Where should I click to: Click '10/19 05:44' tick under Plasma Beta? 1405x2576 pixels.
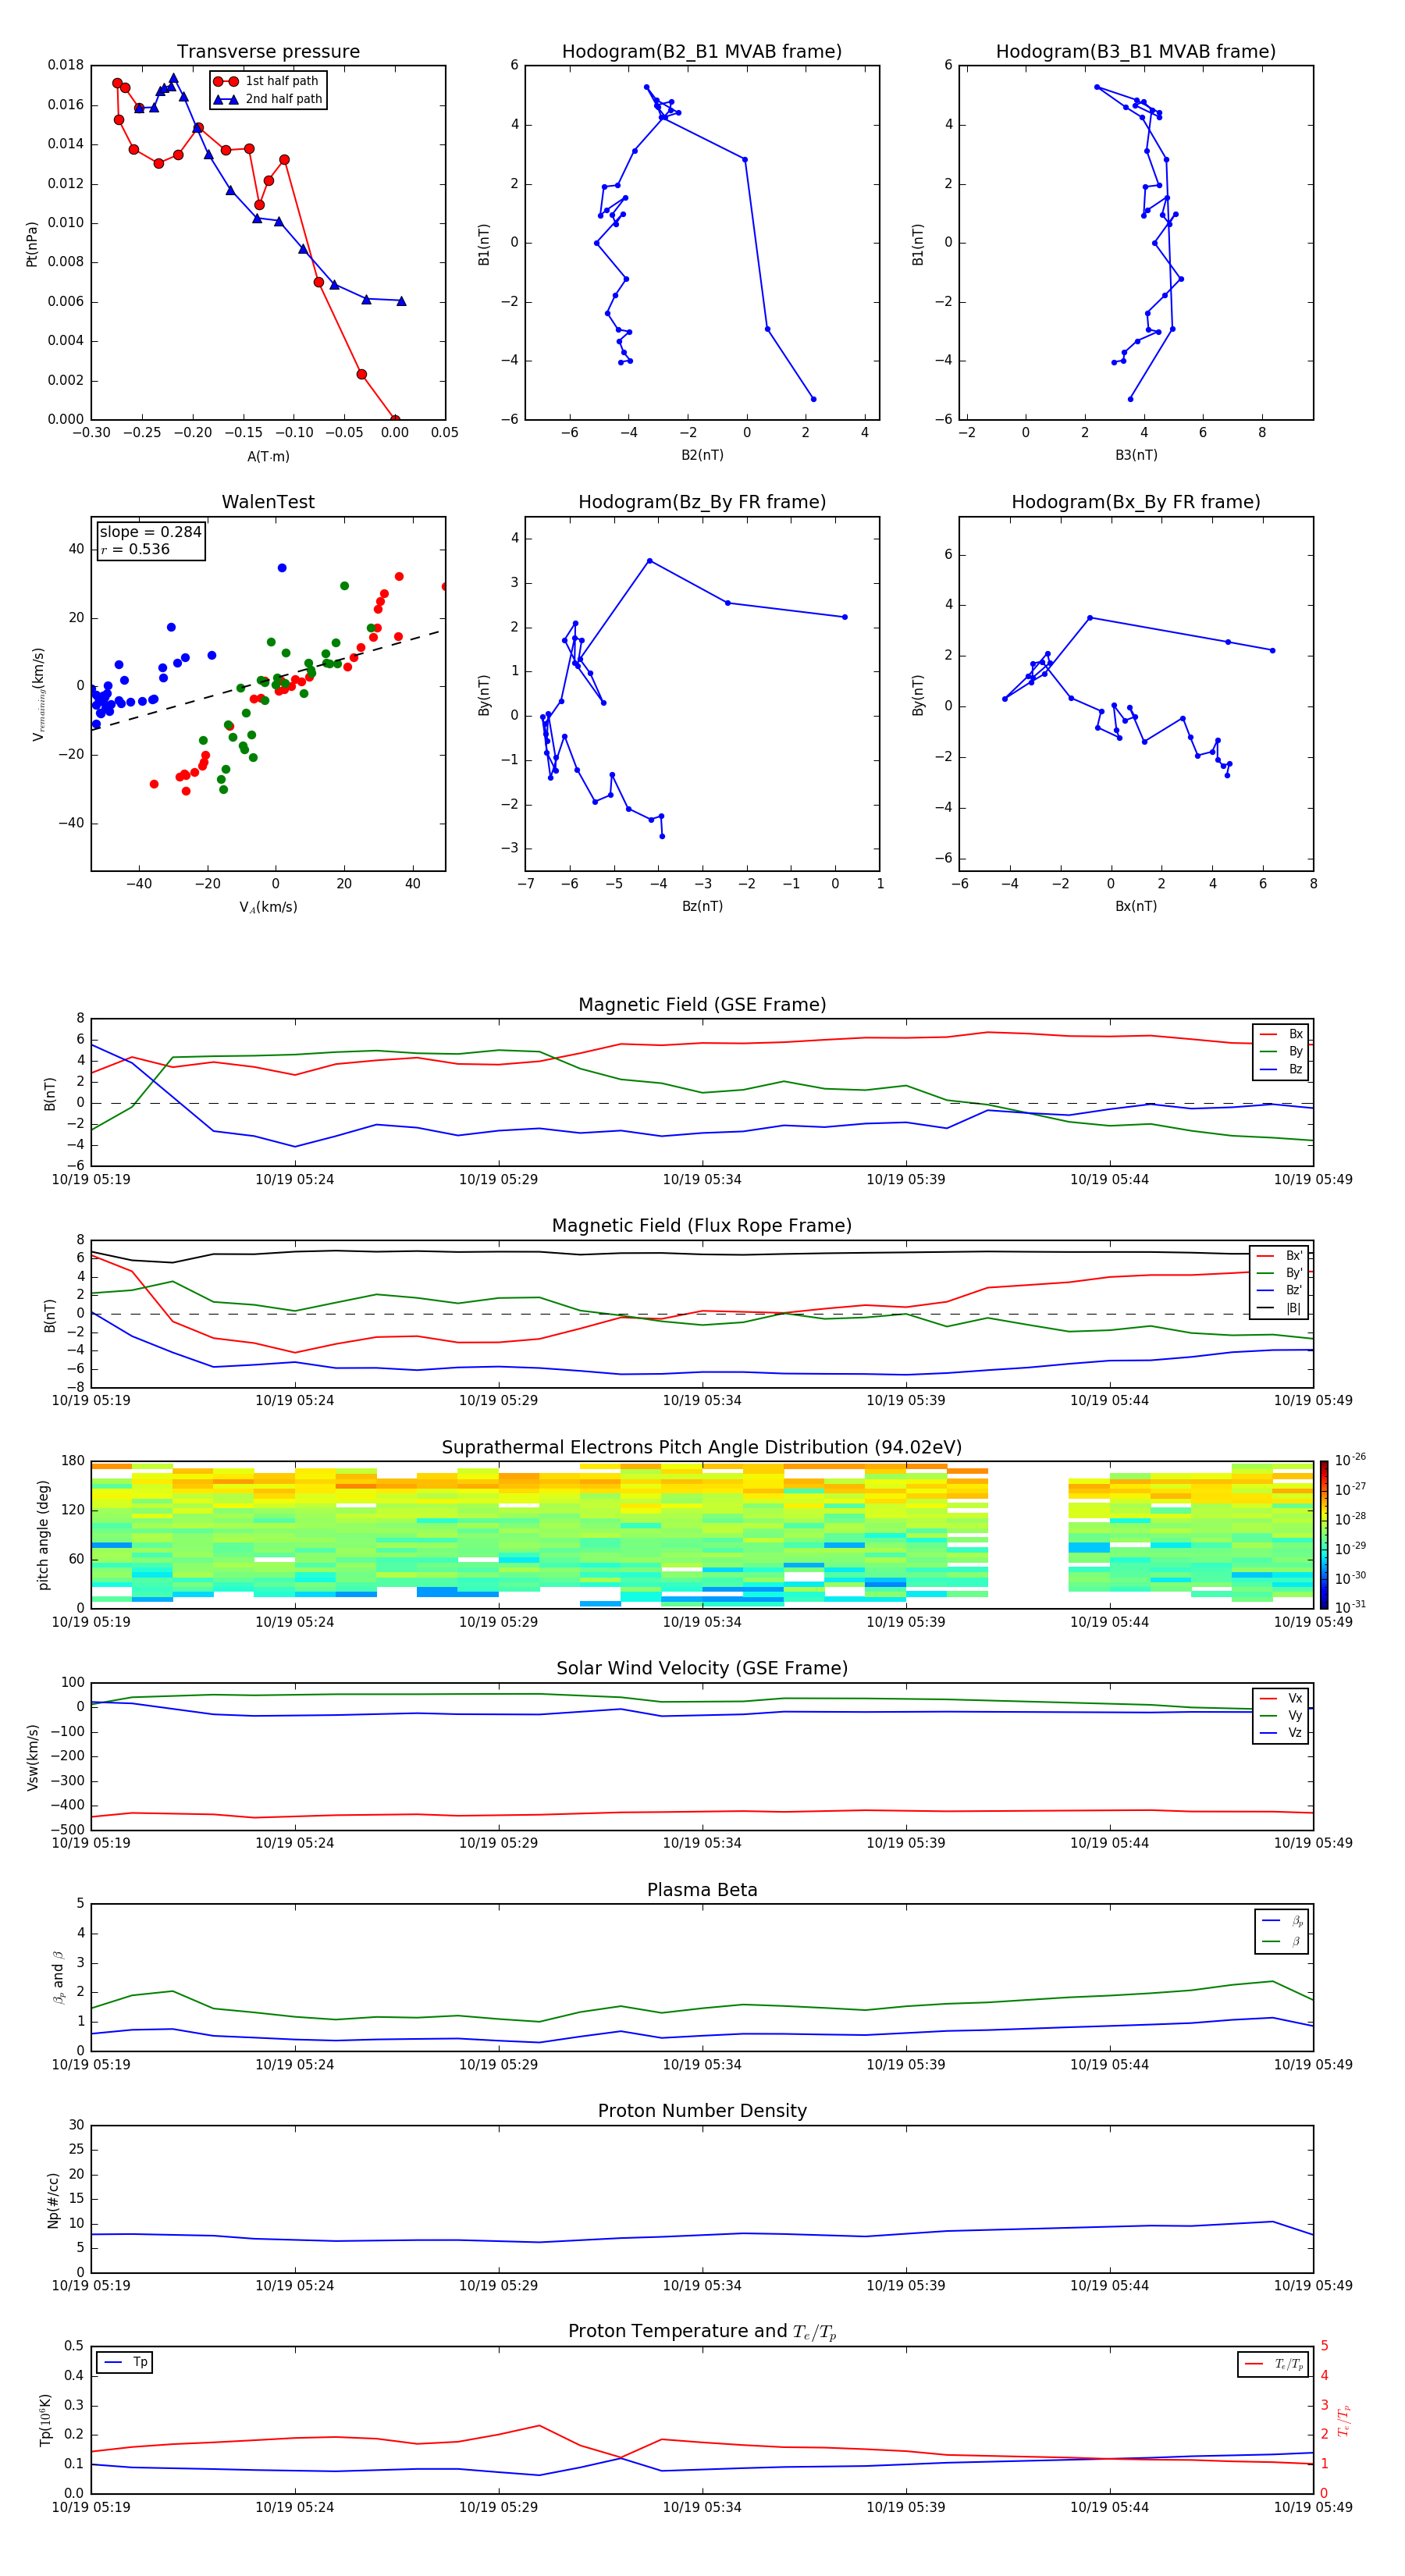click(1109, 2065)
